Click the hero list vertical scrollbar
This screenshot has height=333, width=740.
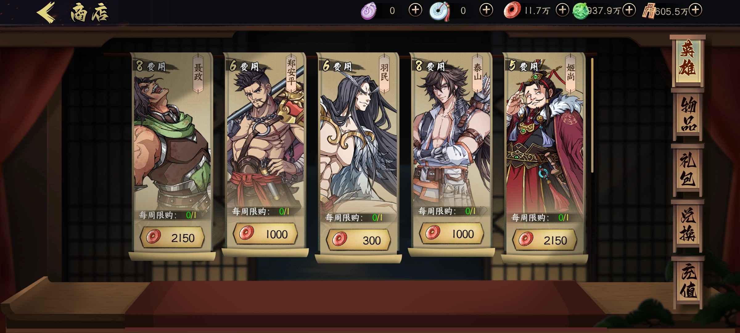(592, 115)
